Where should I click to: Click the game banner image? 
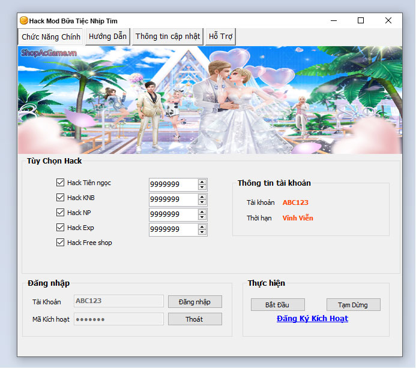pos(210,100)
